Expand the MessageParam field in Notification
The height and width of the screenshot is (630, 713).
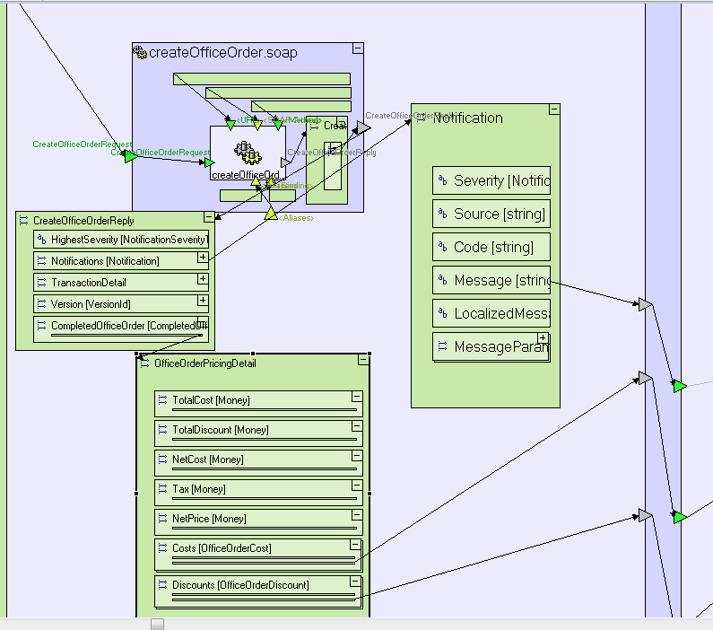[x=543, y=339]
